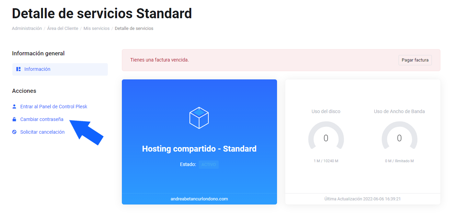Open Mis servicios breadcrumb

96,29
